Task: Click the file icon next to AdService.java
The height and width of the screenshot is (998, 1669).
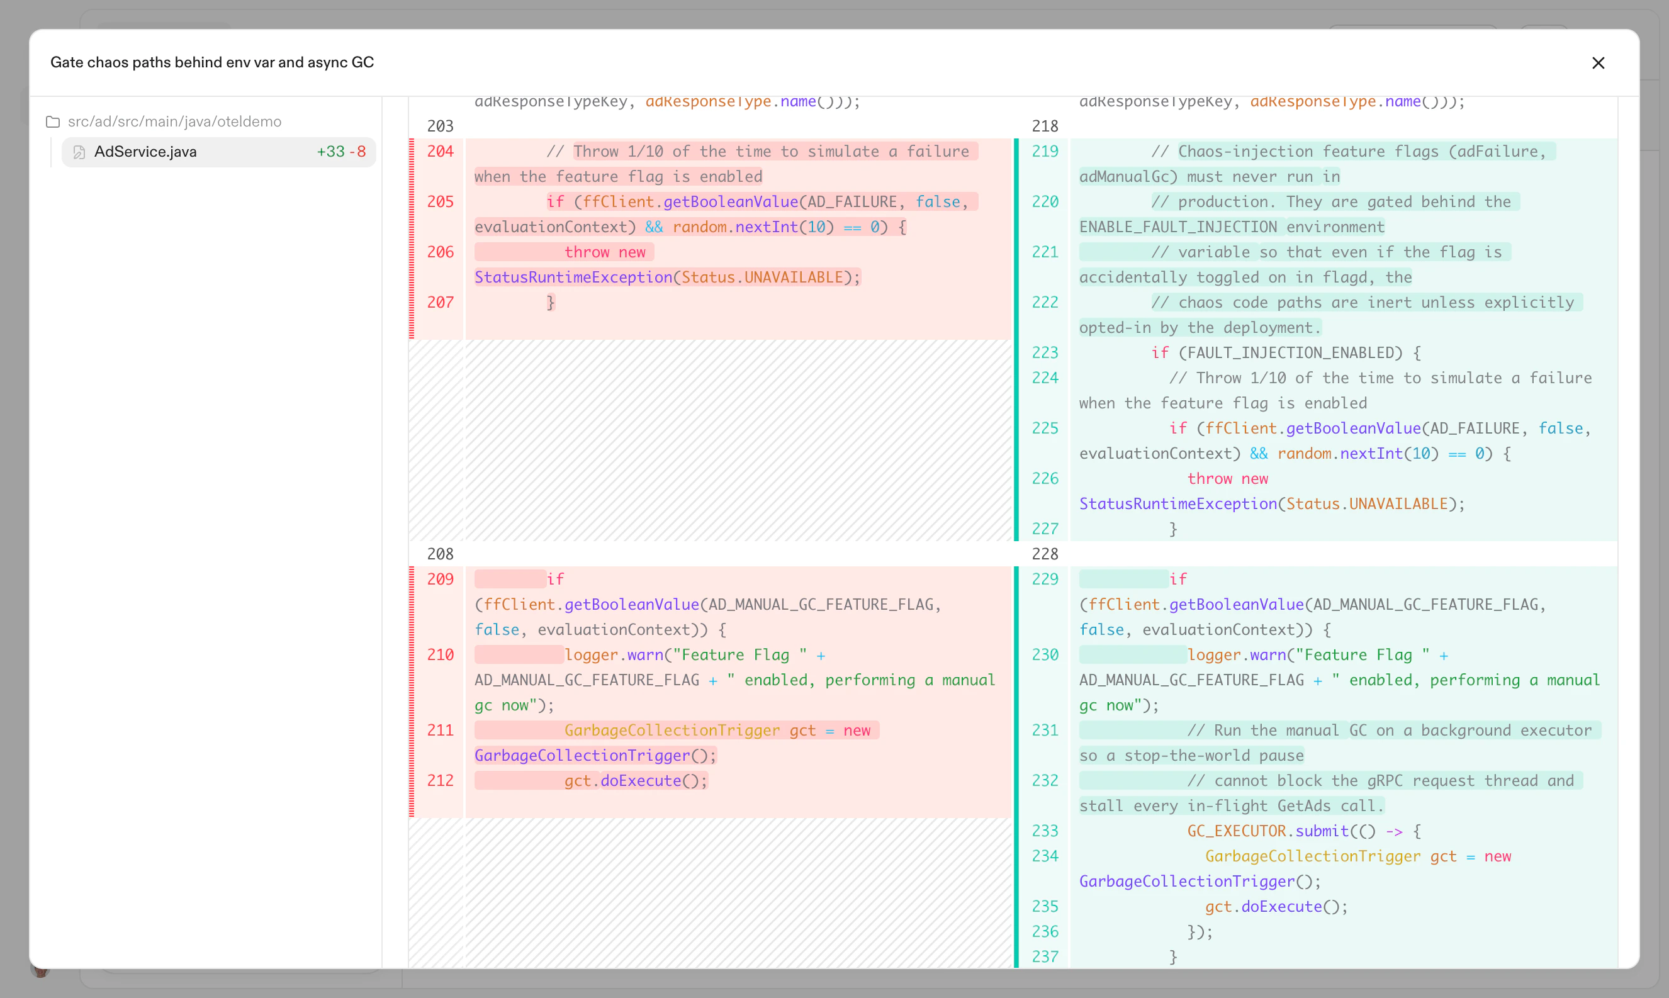Action: [79, 151]
